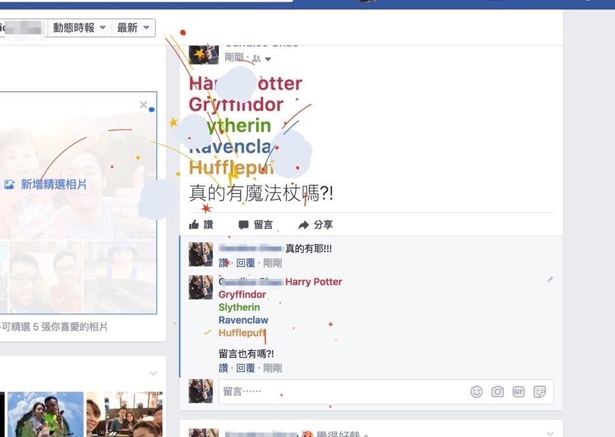Click Harry Potter text in the post
The width and height of the screenshot is (615, 437).
(245, 83)
